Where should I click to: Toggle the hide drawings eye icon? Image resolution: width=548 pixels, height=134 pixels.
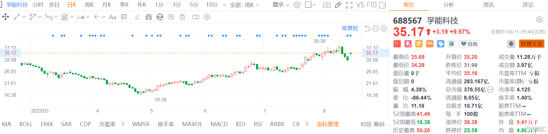coord(171,17)
